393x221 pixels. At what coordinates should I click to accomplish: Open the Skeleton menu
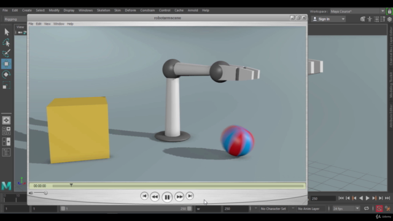[103, 10]
